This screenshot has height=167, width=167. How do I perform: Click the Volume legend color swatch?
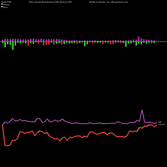tap(2, 4)
